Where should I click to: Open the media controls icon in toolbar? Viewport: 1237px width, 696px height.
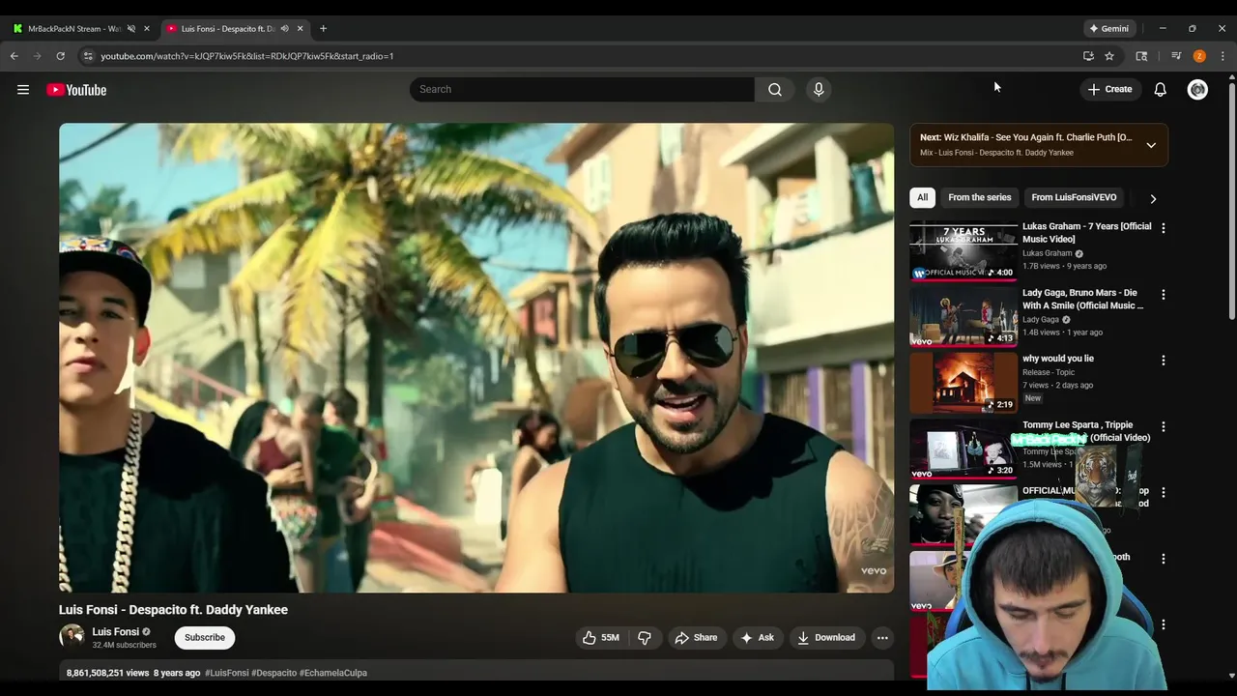1176,56
